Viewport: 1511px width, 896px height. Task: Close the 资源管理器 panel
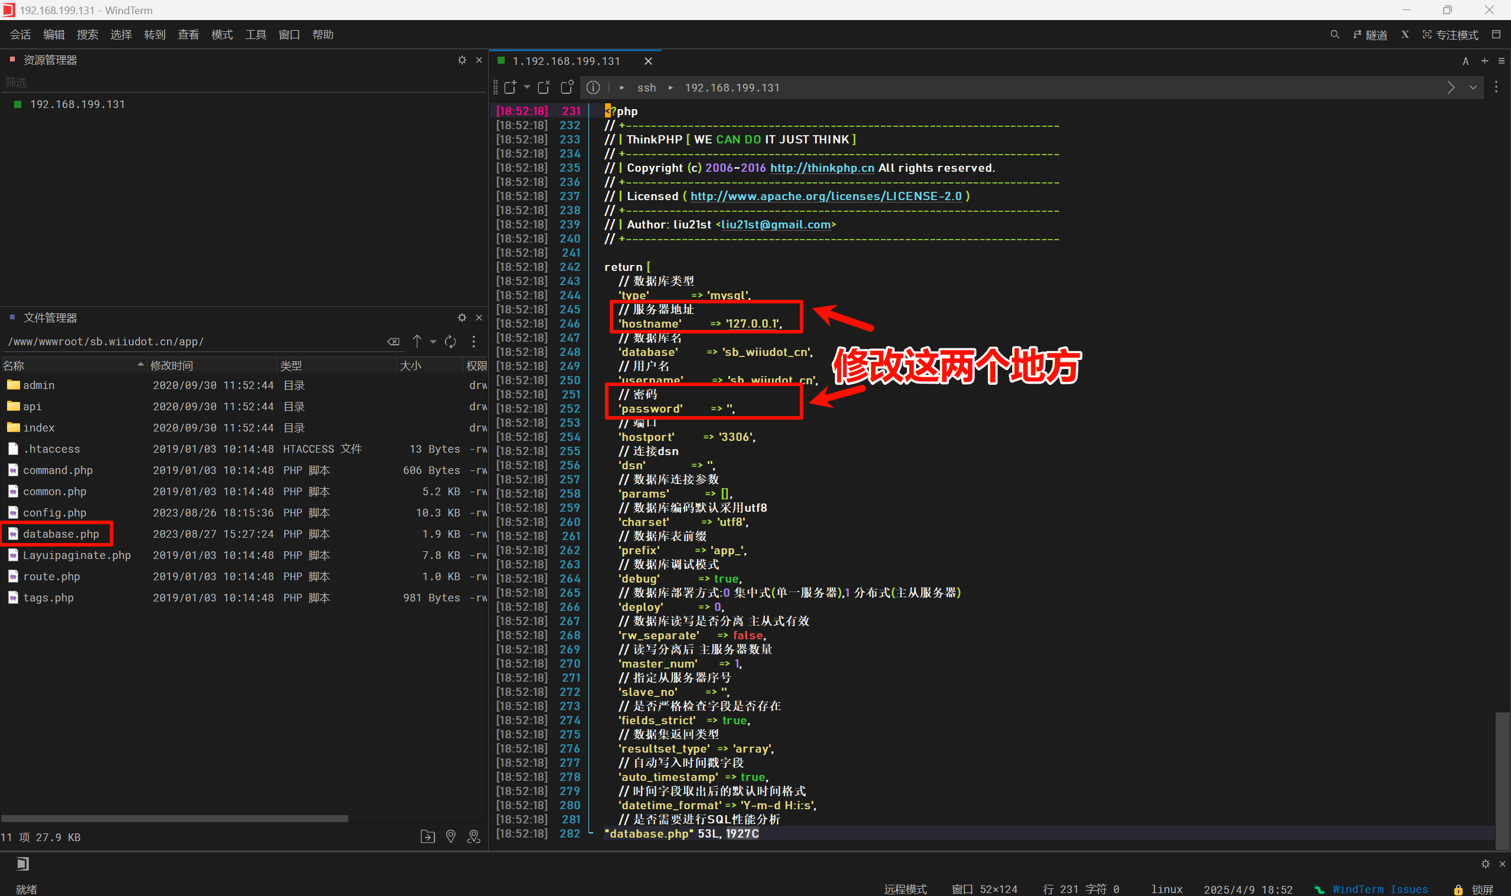(x=479, y=60)
